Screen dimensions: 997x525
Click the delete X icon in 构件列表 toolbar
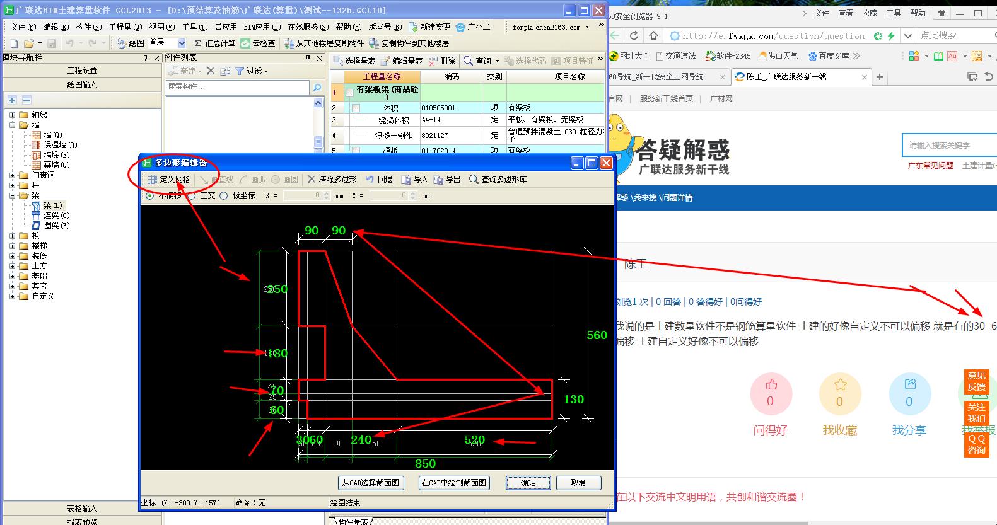pyautogui.click(x=211, y=71)
